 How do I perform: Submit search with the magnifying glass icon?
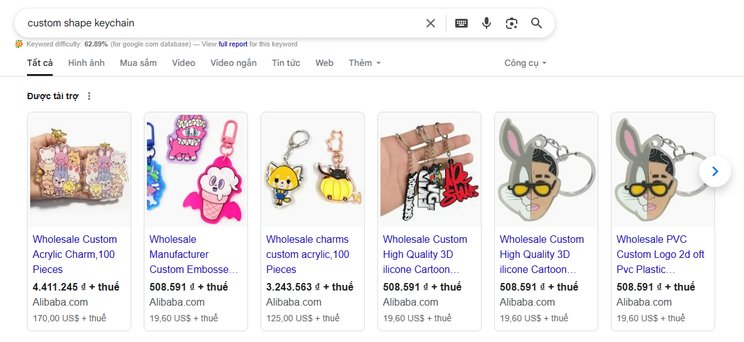coord(536,23)
